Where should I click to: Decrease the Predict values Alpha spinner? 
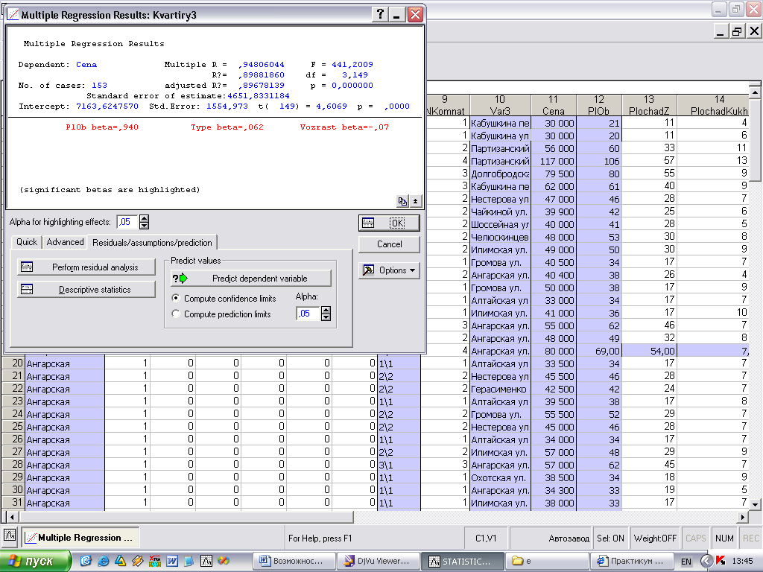326,318
